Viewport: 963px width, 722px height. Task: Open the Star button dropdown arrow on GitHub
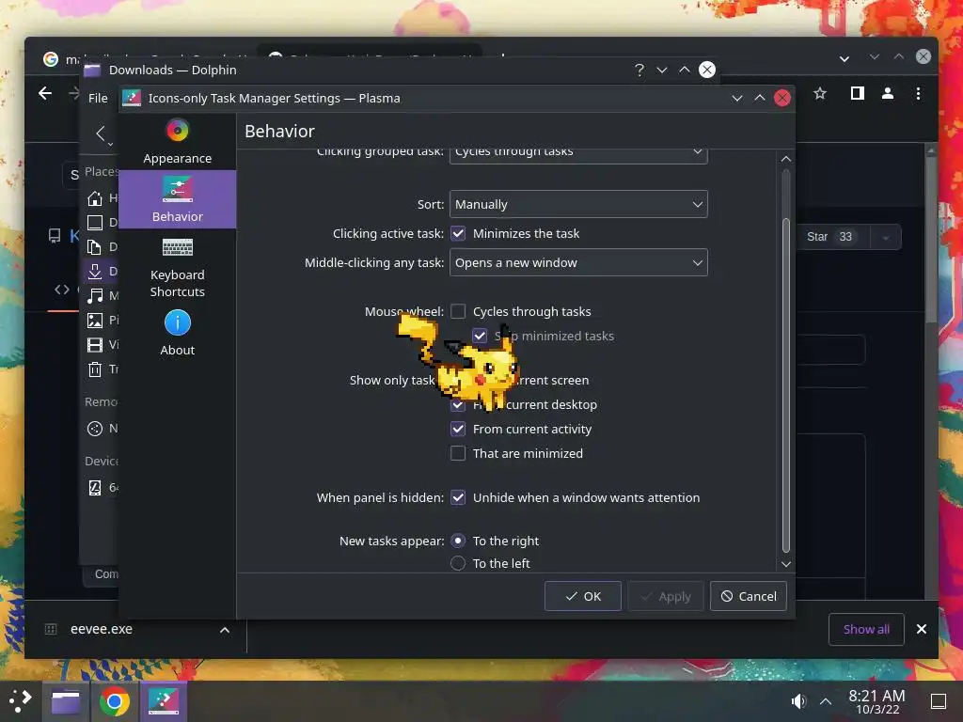pyautogui.click(x=886, y=237)
